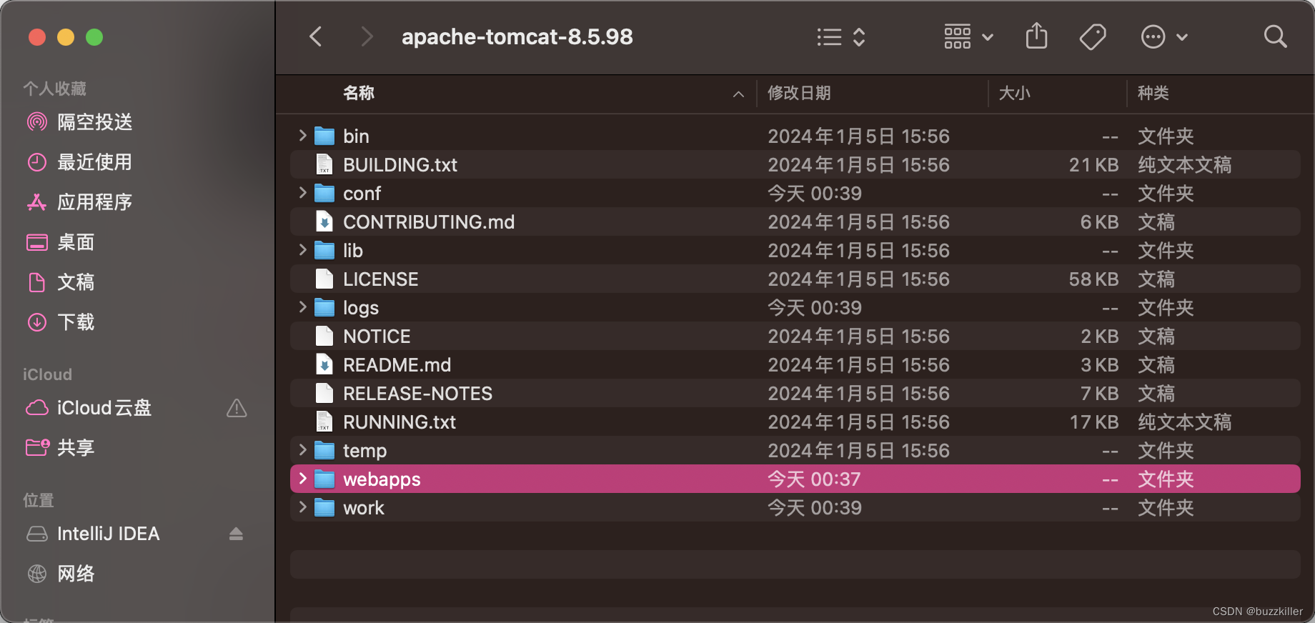Open the list view options control

[841, 37]
